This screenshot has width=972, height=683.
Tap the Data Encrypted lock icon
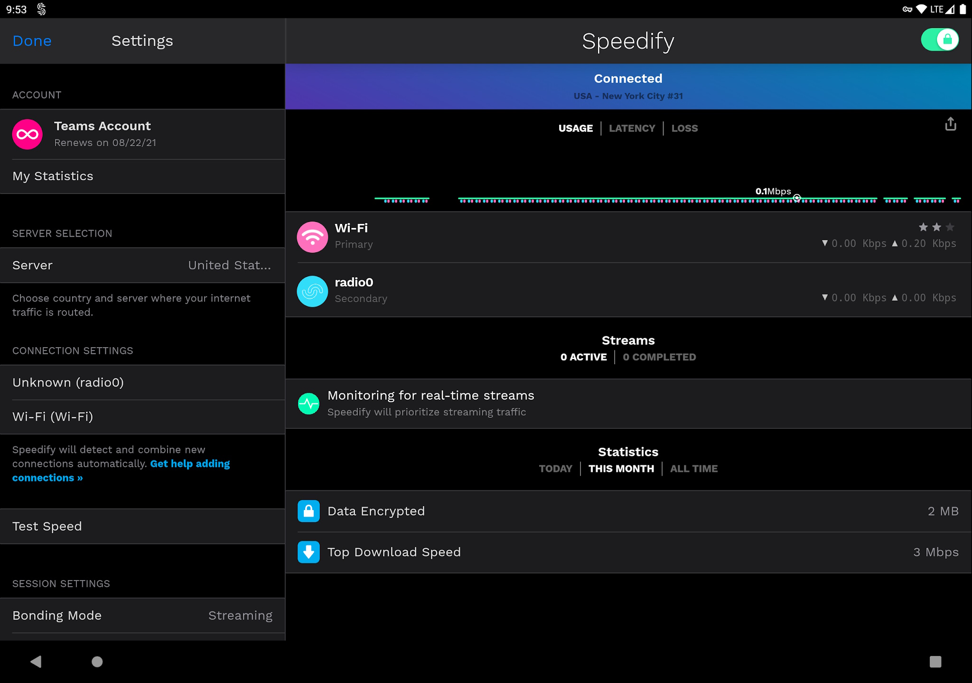[308, 511]
